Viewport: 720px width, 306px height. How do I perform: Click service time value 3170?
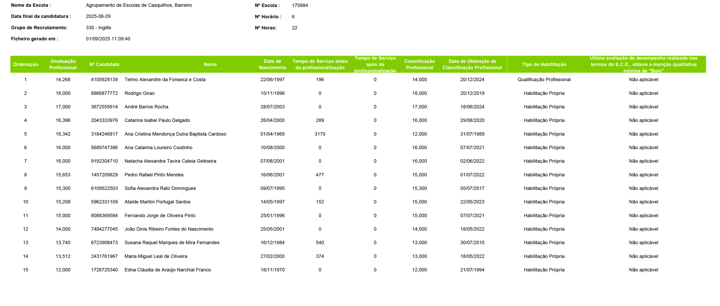click(x=320, y=134)
